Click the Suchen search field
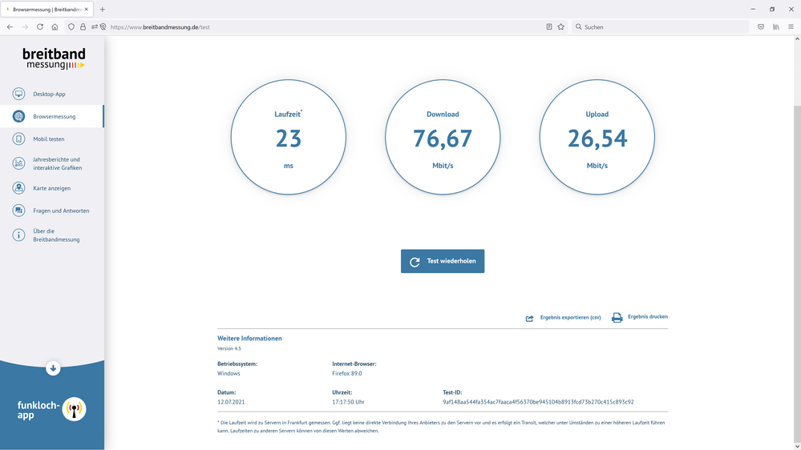Image resolution: width=801 pixels, height=450 pixels. click(660, 27)
